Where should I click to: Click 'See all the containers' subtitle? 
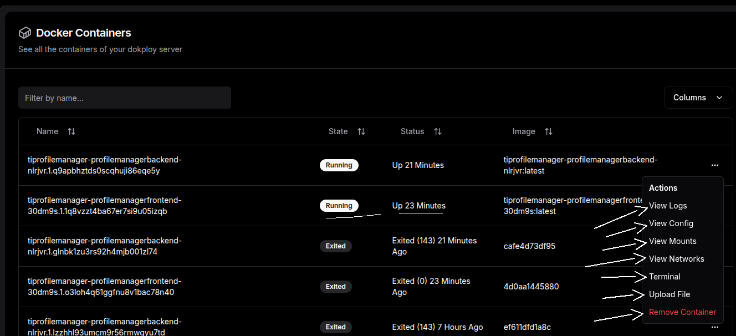click(100, 49)
